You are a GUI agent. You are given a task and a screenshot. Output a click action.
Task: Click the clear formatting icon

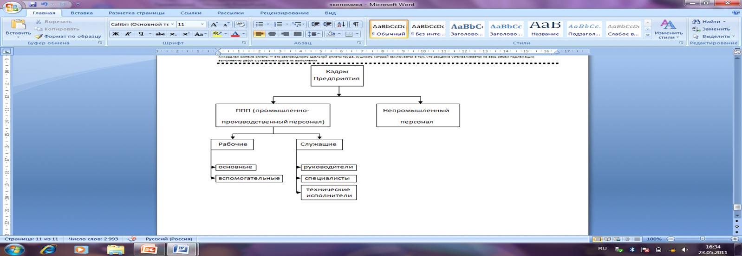[x=241, y=24]
